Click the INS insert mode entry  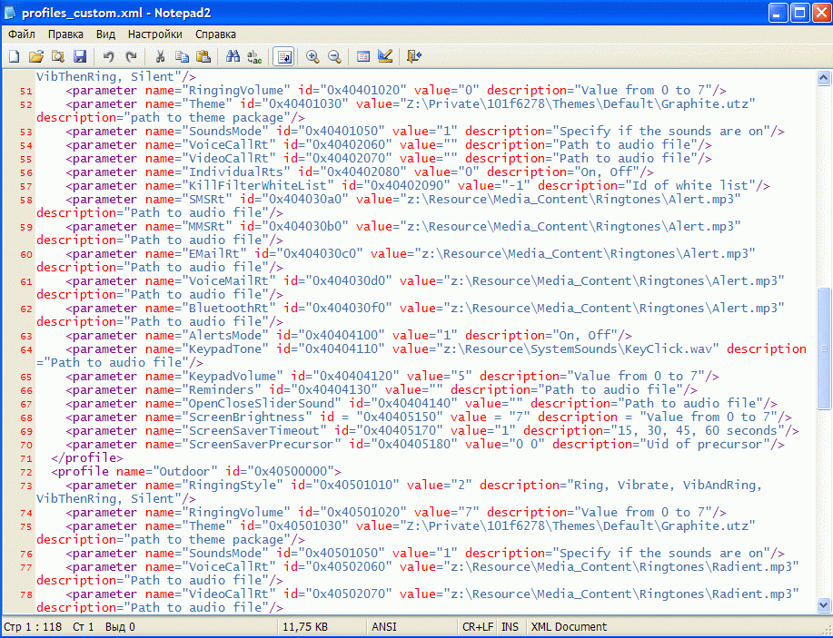(510, 627)
